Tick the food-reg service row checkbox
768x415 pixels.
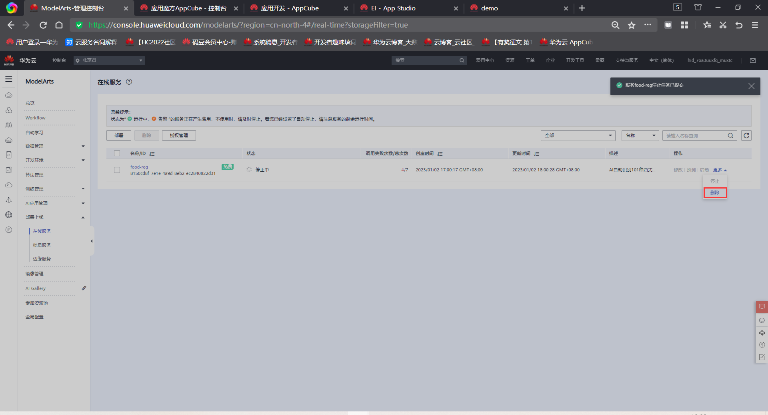(117, 170)
